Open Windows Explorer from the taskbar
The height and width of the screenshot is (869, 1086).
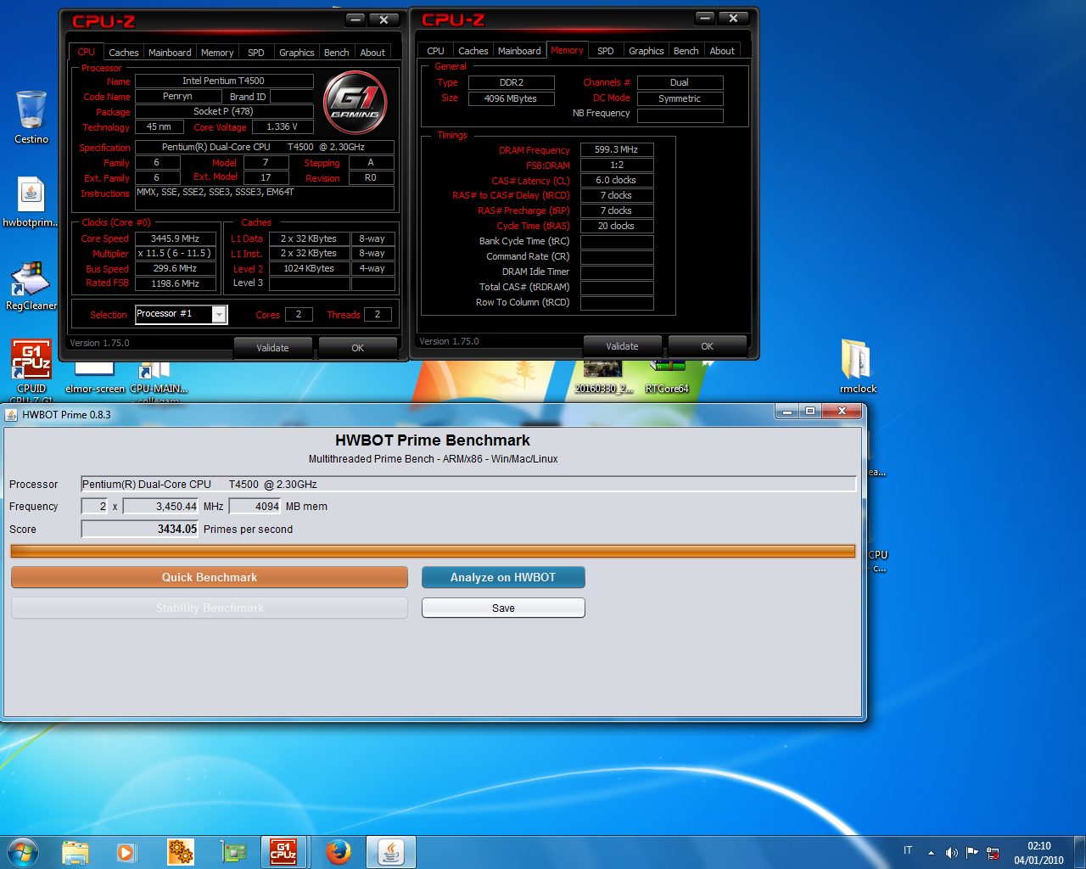pos(76,852)
